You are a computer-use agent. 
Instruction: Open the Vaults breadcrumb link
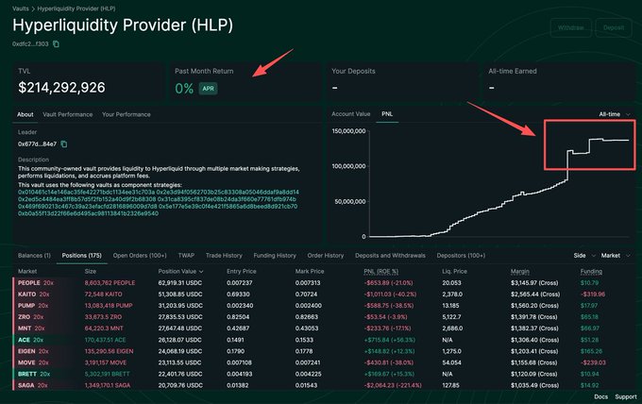(x=21, y=8)
